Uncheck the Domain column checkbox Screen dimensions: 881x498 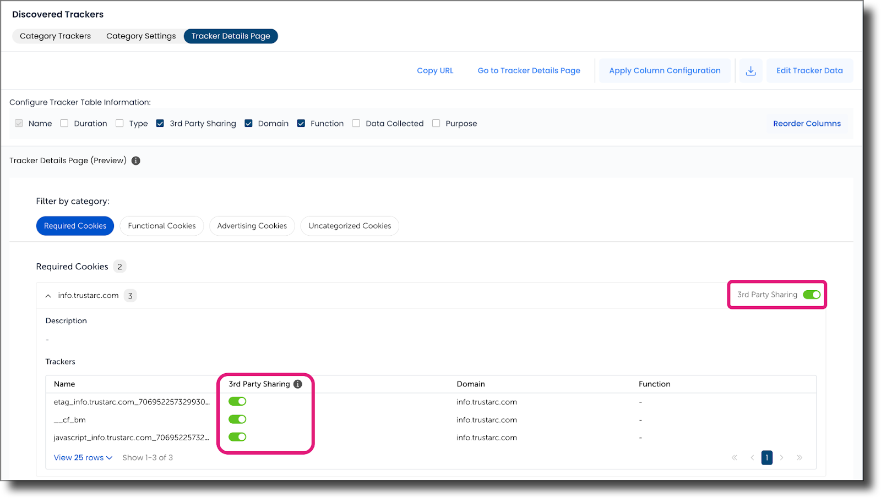coord(249,123)
